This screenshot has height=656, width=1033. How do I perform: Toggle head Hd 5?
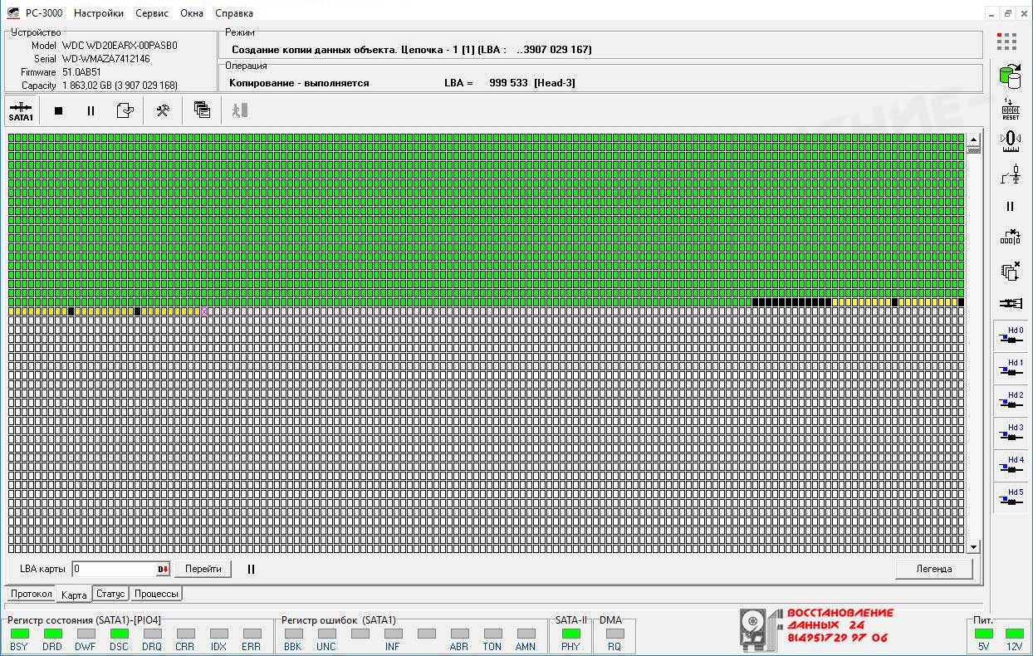[1011, 498]
